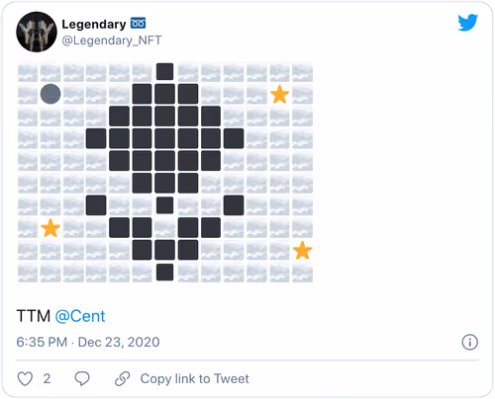The width and height of the screenshot is (495, 399).
Task: Click the topmost black square of diamond
Action: coord(165,71)
